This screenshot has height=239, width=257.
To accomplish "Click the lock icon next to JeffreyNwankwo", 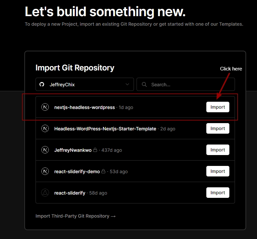I will click(95, 150).
